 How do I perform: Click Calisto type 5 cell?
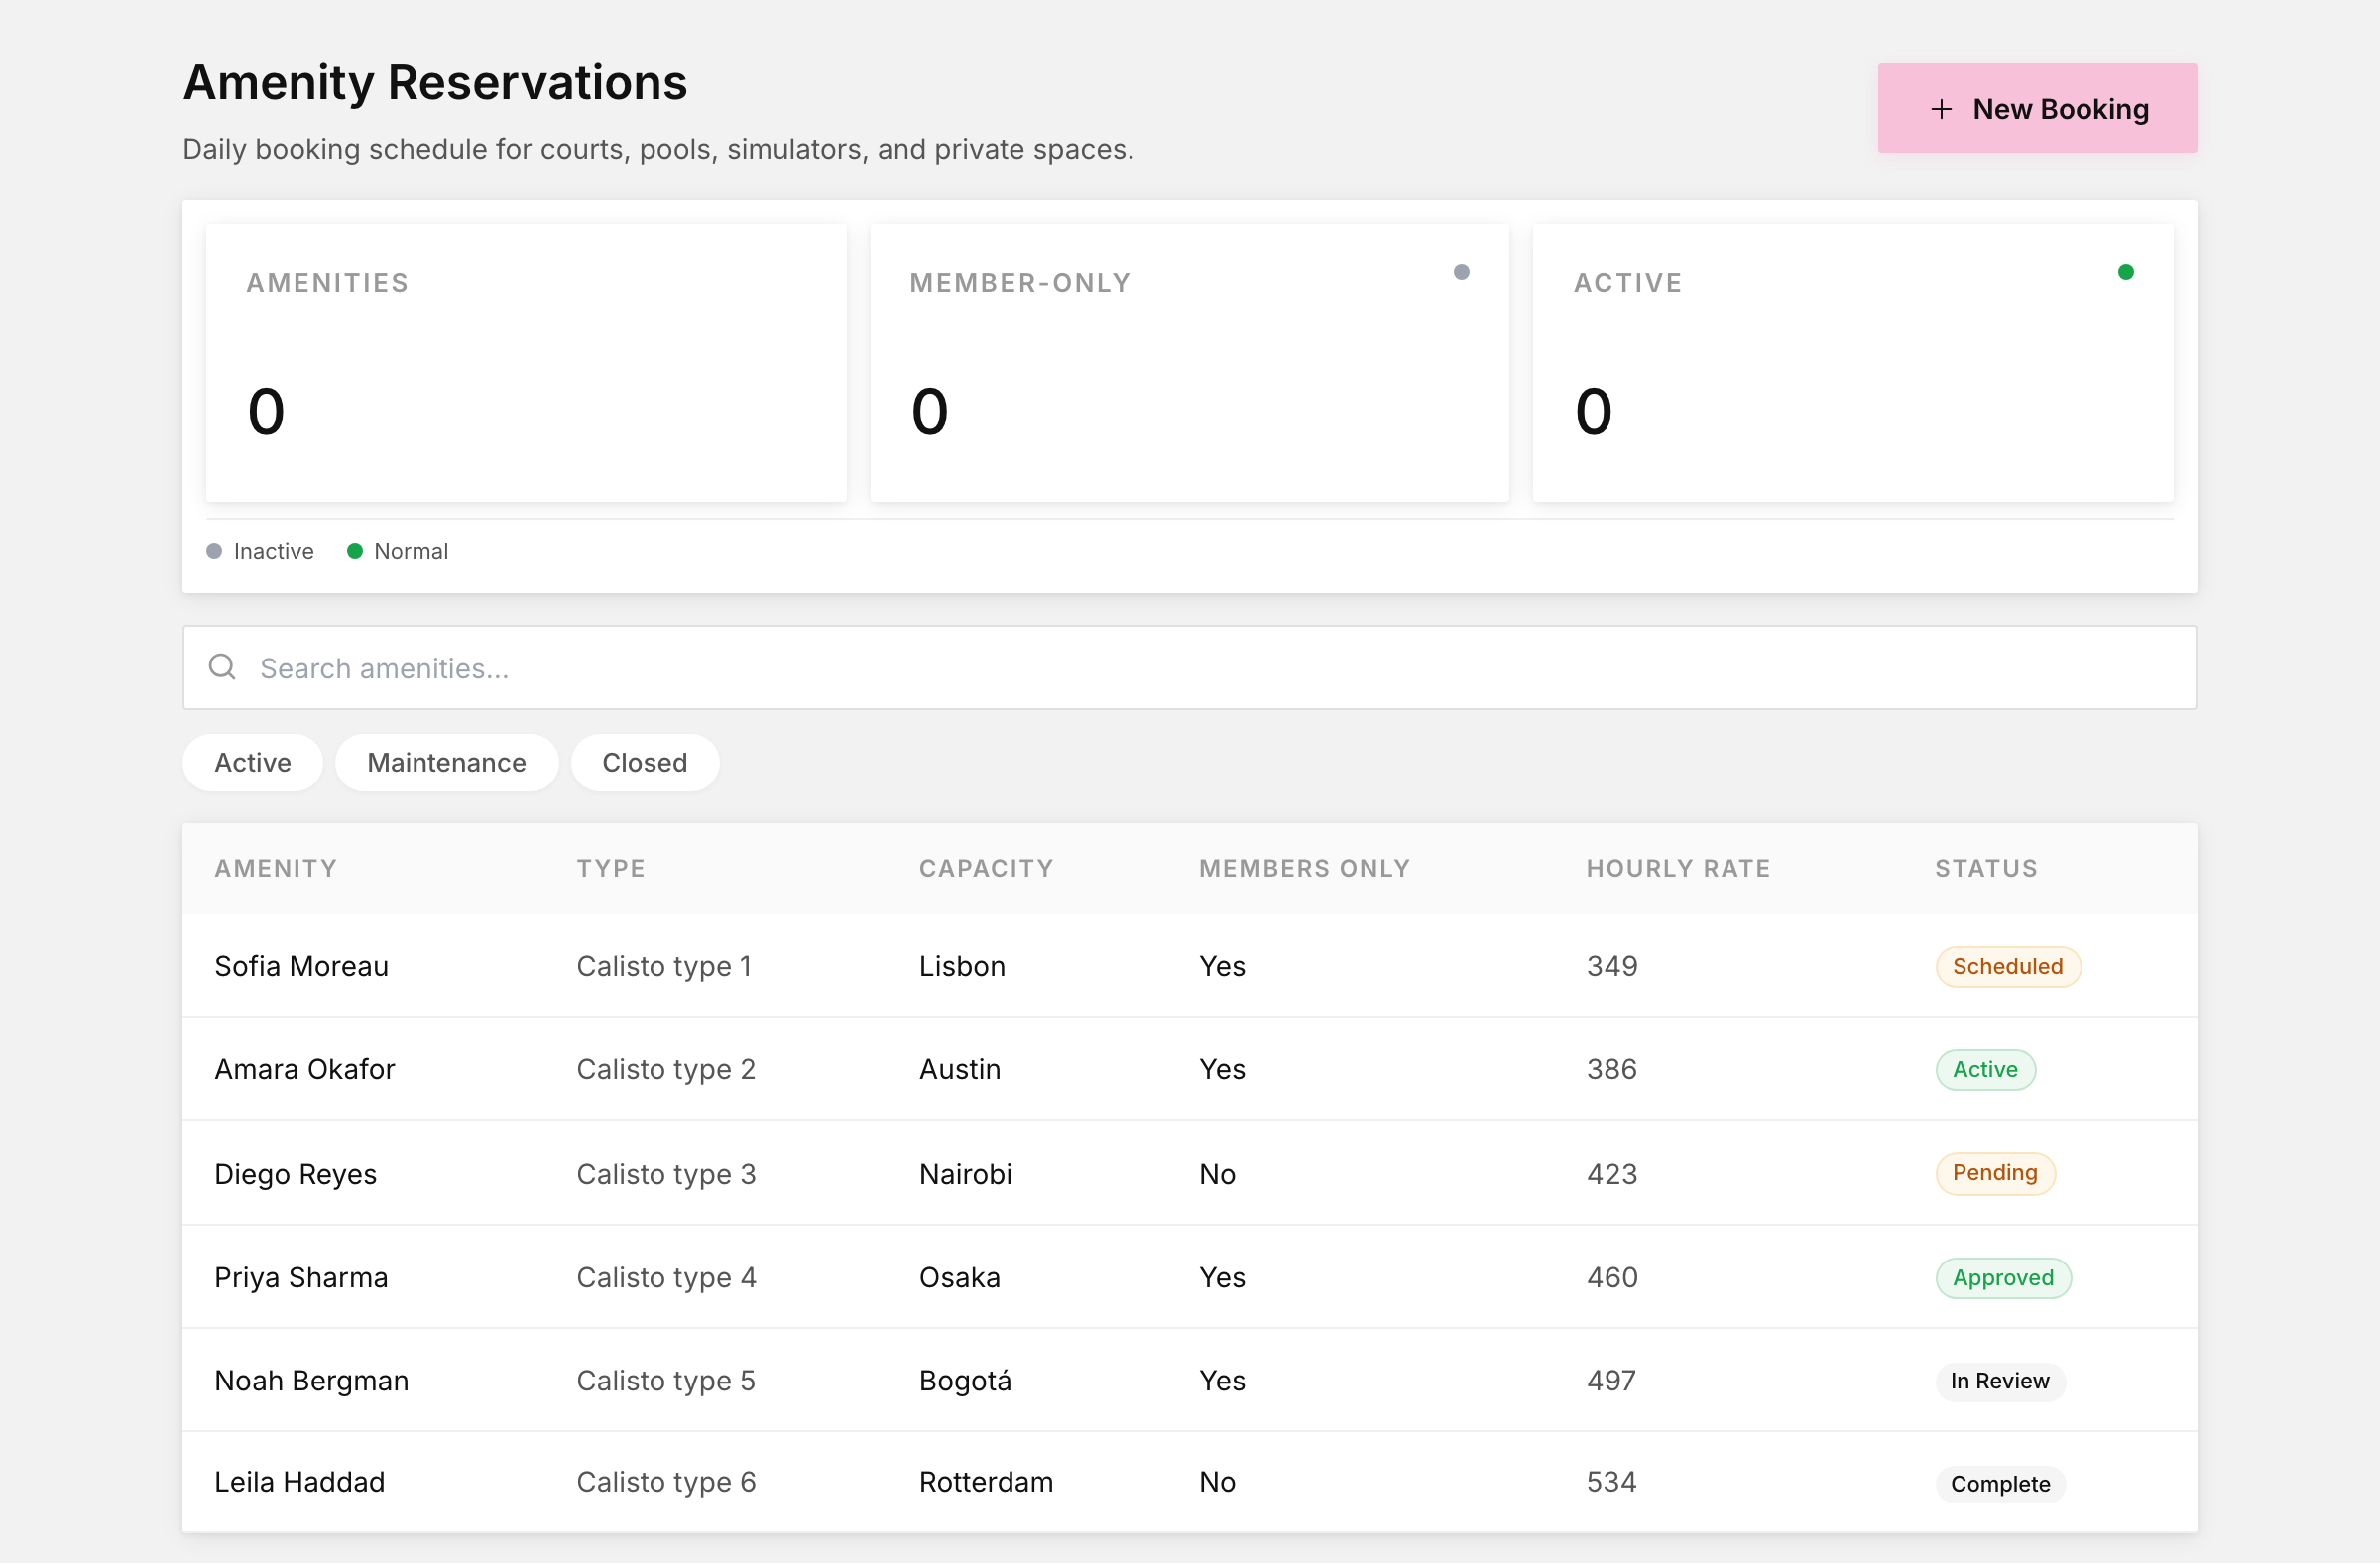point(666,1381)
